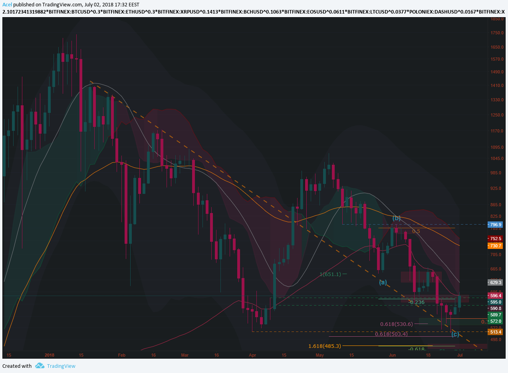Image resolution: width=508 pixels, height=373 pixels.
Task: Click the orange Fibonacci label 1.618(485.3)
Action: 325,346
